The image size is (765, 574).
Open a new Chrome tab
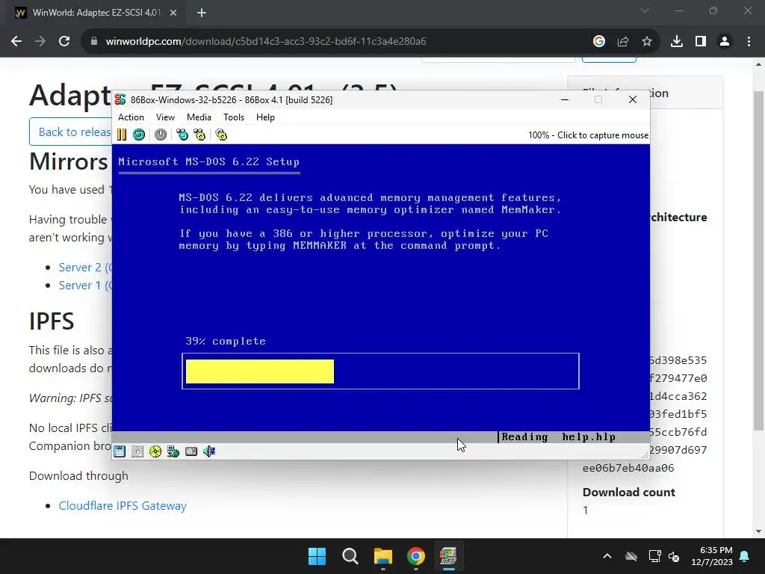202,13
